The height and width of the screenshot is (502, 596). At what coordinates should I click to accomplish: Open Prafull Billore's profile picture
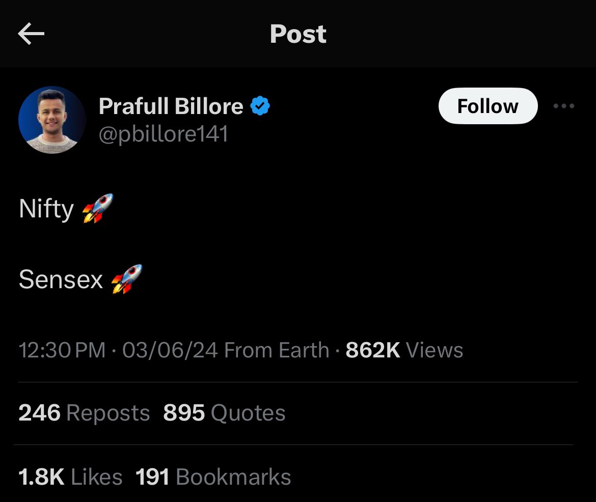[x=52, y=120]
